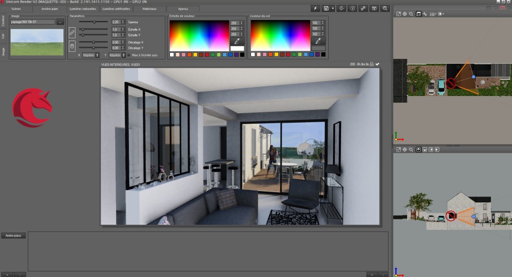Image resolution: width=512 pixels, height=277 pixels.
Task: Click zoom magnifier in elevation view toolbar
Action: point(411,150)
